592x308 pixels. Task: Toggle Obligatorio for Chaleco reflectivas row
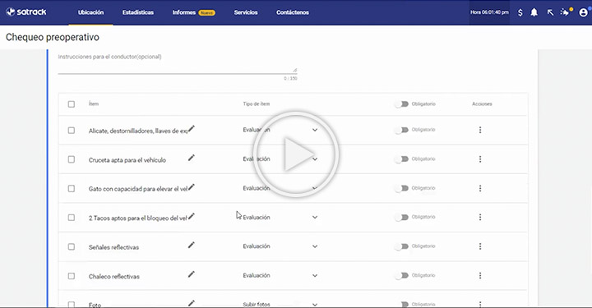tap(402, 276)
